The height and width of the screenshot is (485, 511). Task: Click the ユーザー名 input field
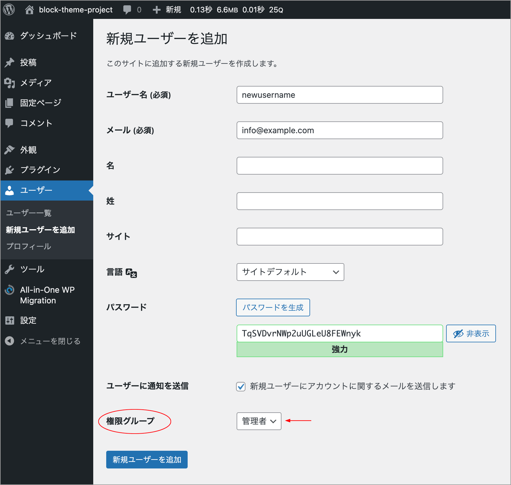click(x=340, y=95)
